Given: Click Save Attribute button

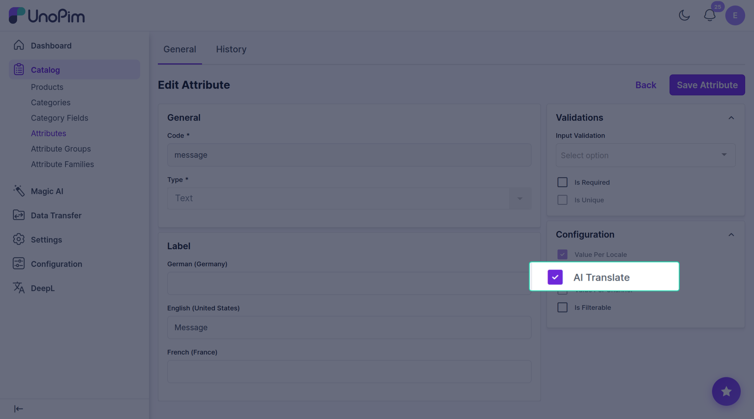Looking at the screenshot, I should pos(707,85).
